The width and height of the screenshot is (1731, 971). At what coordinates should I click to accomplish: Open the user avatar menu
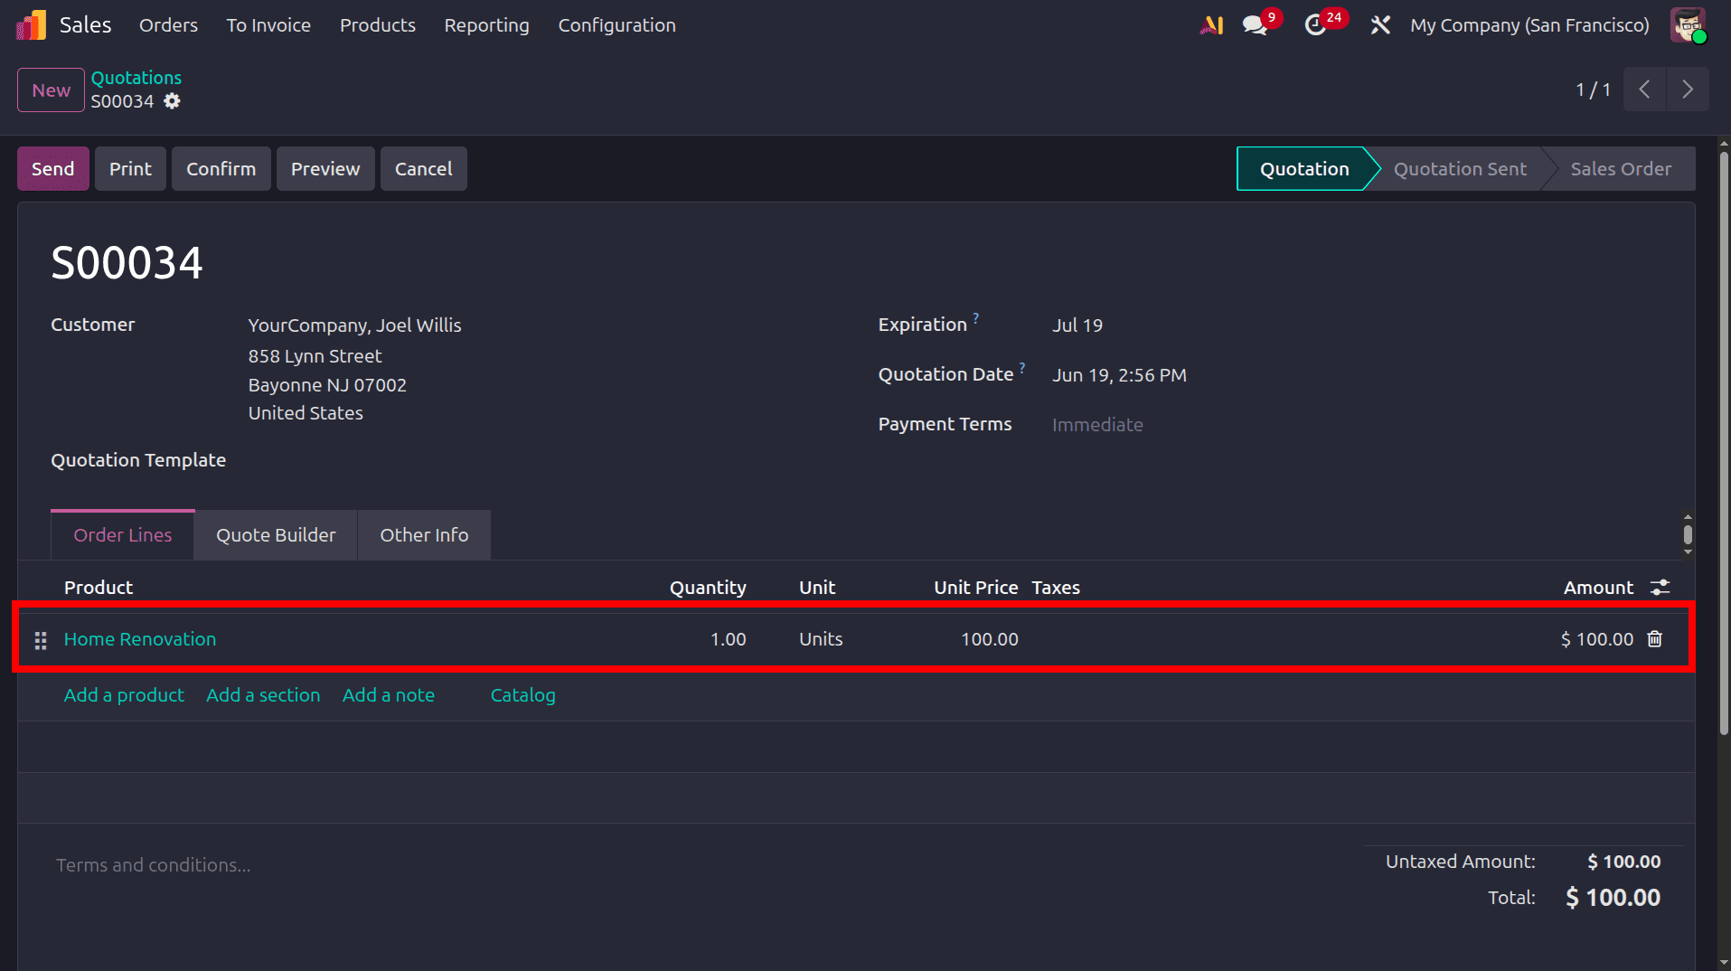pyautogui.click(x=1688, y=25)
